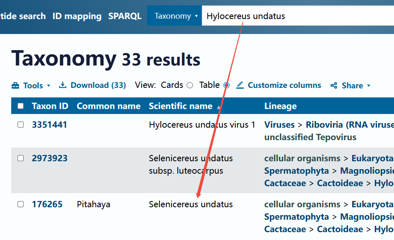The height and width of the screenshot is (240, 394).
Task: Tick checkbox for taxon 2973923
Action: pos(21,158)
